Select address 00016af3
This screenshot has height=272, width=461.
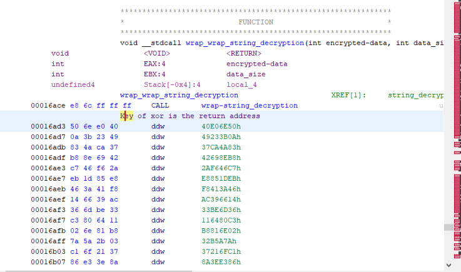pos(48,210)
